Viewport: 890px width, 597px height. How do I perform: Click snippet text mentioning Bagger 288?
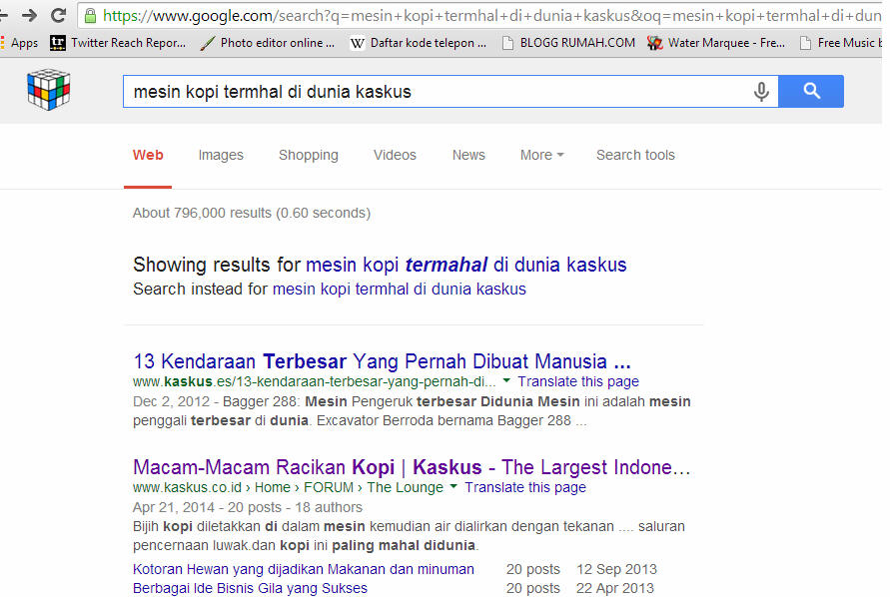pos(412,411)
